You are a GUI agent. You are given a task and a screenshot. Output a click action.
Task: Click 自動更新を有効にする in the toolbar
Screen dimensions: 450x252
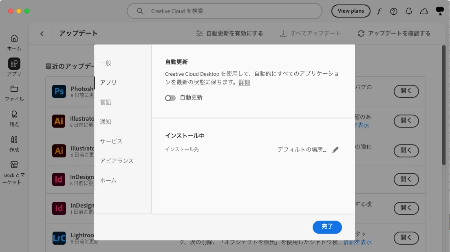tap(229, 33)
